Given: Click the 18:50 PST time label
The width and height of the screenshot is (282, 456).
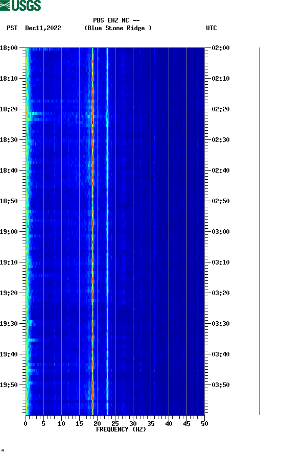Looking at the screenshot, I should pos(9,201).
